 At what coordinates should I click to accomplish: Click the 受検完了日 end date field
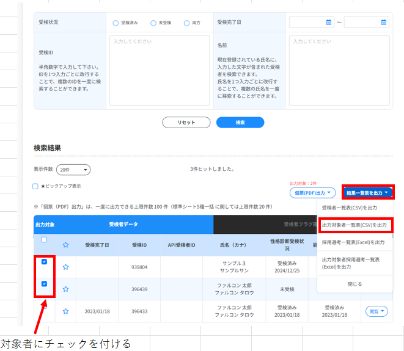tap(367, 23)
